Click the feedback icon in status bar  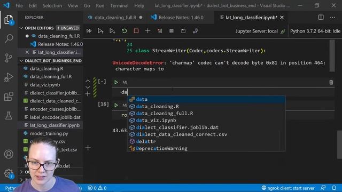pos(323,188)
